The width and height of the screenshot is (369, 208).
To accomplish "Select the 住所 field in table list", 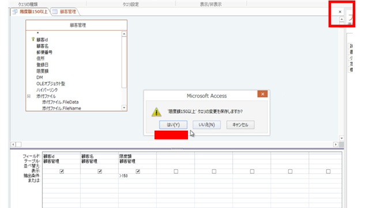I will point(40,58).
